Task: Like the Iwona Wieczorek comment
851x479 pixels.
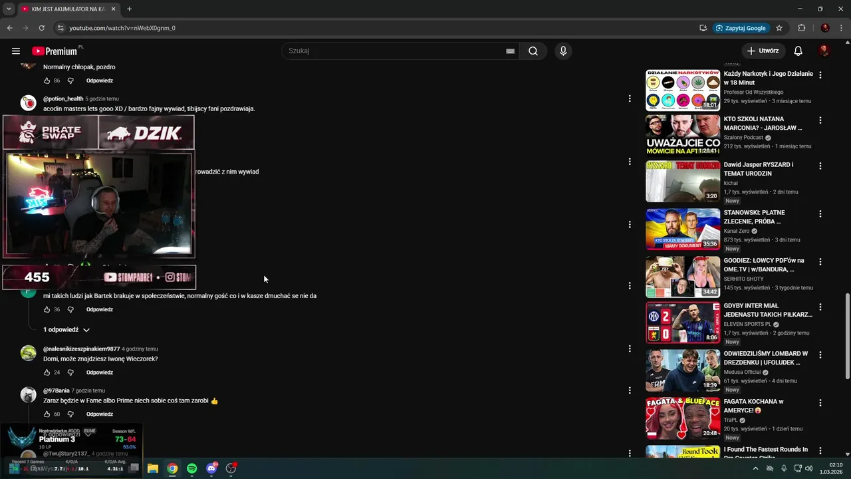Action: tap(47, 373)
